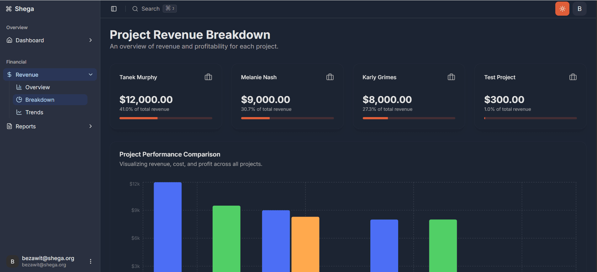Open the Revenue Overview sub-item

[x=50, y=87]
